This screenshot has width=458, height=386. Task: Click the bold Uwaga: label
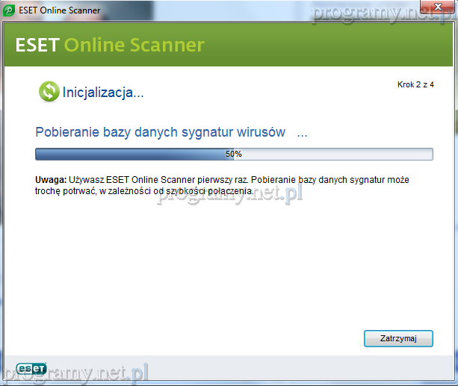51,181
